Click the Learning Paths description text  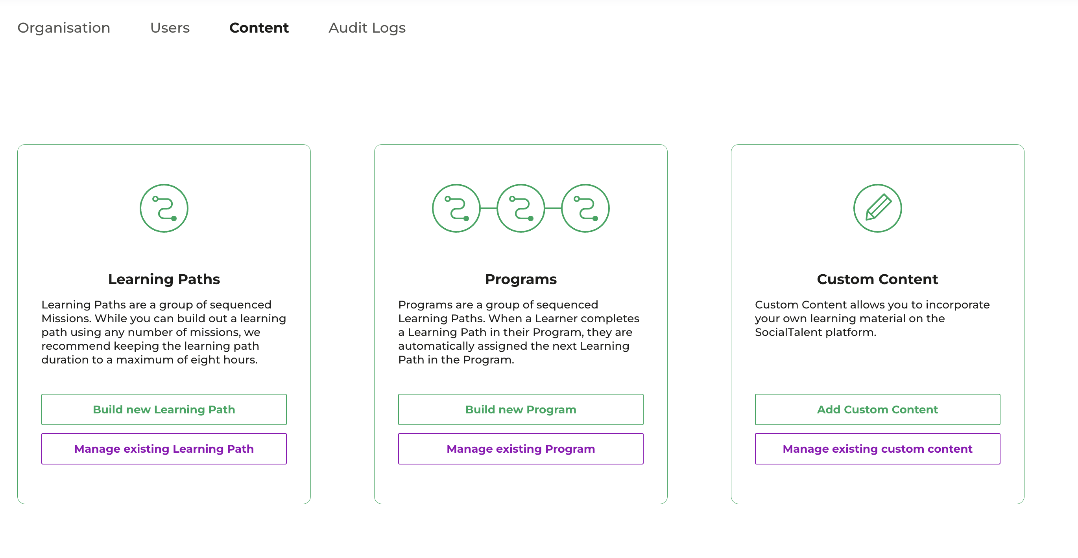pos(164,332)
